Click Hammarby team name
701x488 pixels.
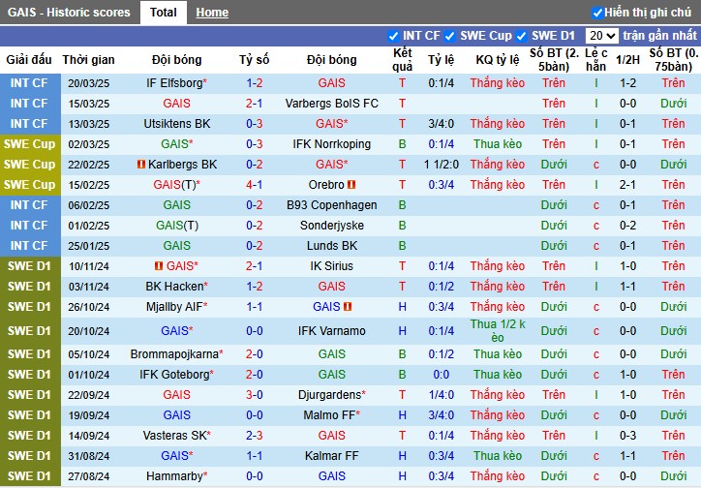point(174,476)
